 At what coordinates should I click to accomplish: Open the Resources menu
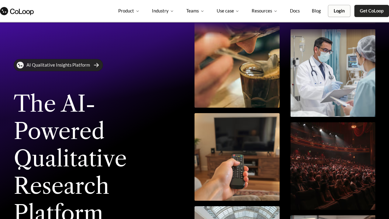coord(264,11)
